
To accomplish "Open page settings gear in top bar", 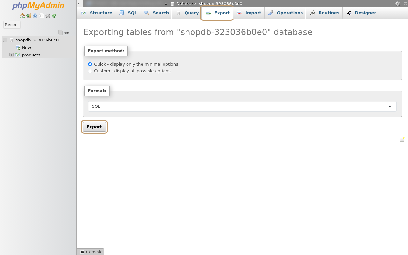I will pyautogui.click(x=397, y=4).
